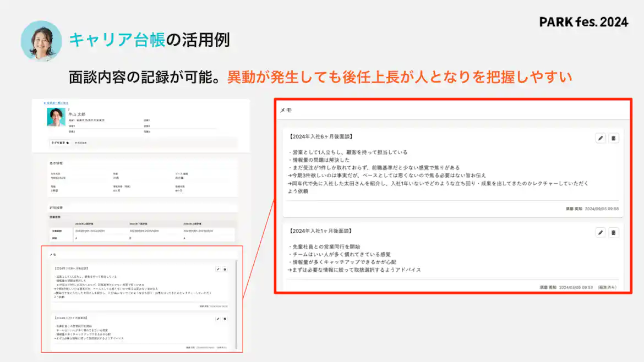
Task: Edit the 2024年入社1ヶ月後面談 memo with the pencil icon
Action: [x=600, y=232]
